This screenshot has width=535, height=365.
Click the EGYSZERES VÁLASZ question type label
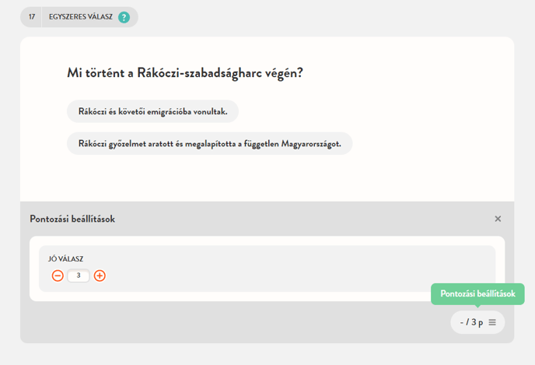[82, 17]
